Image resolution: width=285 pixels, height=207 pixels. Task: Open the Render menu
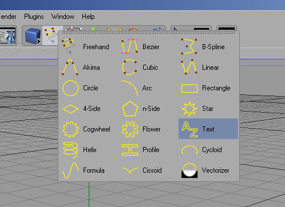pos(8,17)
